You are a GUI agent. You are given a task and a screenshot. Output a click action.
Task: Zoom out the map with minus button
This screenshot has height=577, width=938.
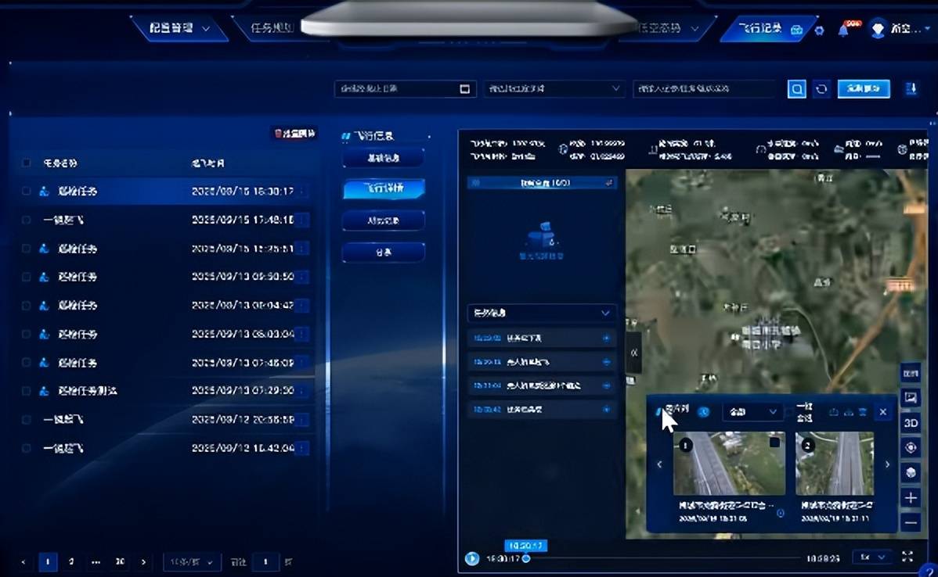911,523
